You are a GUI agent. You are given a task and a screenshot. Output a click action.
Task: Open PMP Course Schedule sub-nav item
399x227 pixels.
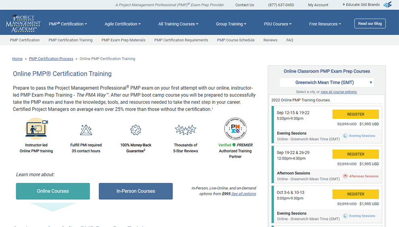point(236,40)
